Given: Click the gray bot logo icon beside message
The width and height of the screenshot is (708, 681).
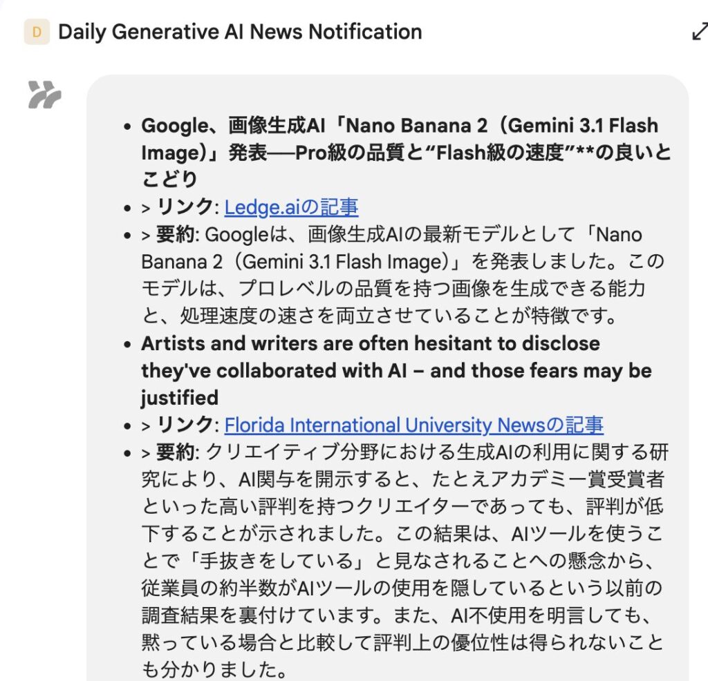Looking at the screenshot, I should click(x=45, y=95).
